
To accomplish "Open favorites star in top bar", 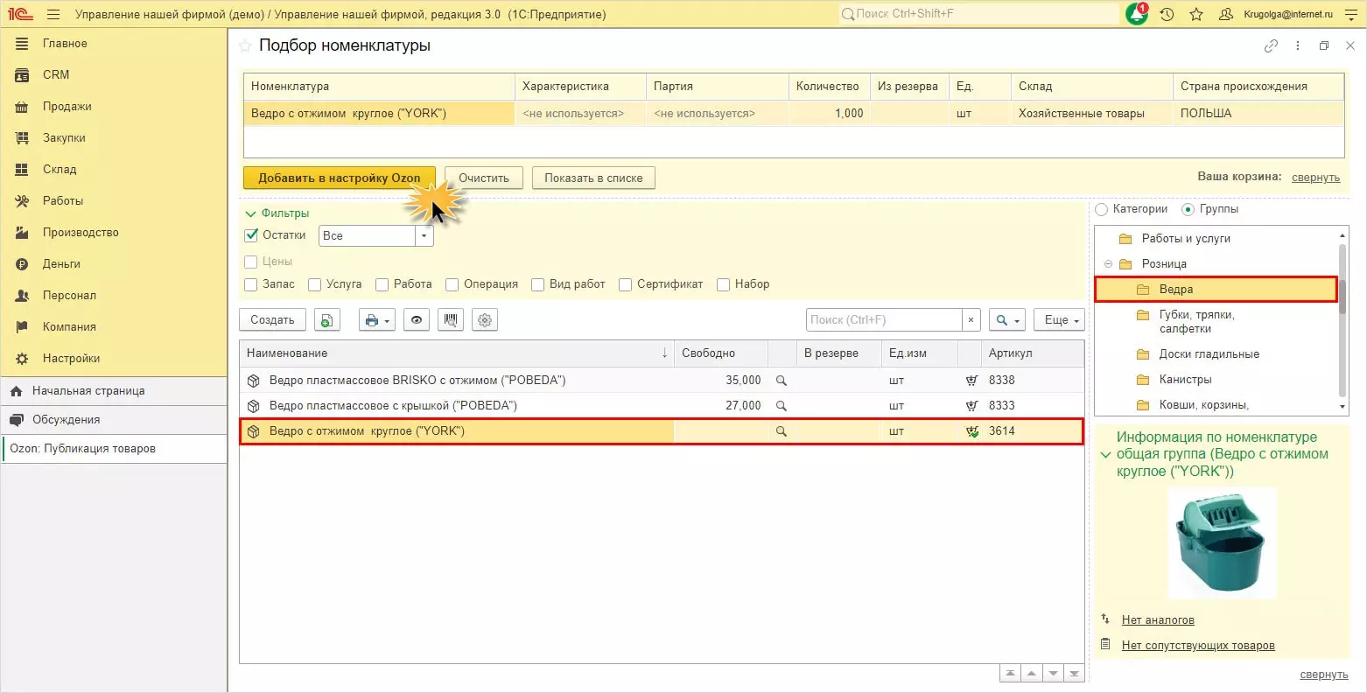I will [1196, 15].
